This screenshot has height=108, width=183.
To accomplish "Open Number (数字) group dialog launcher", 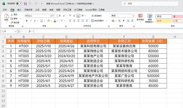I will (x=134, y=26).
